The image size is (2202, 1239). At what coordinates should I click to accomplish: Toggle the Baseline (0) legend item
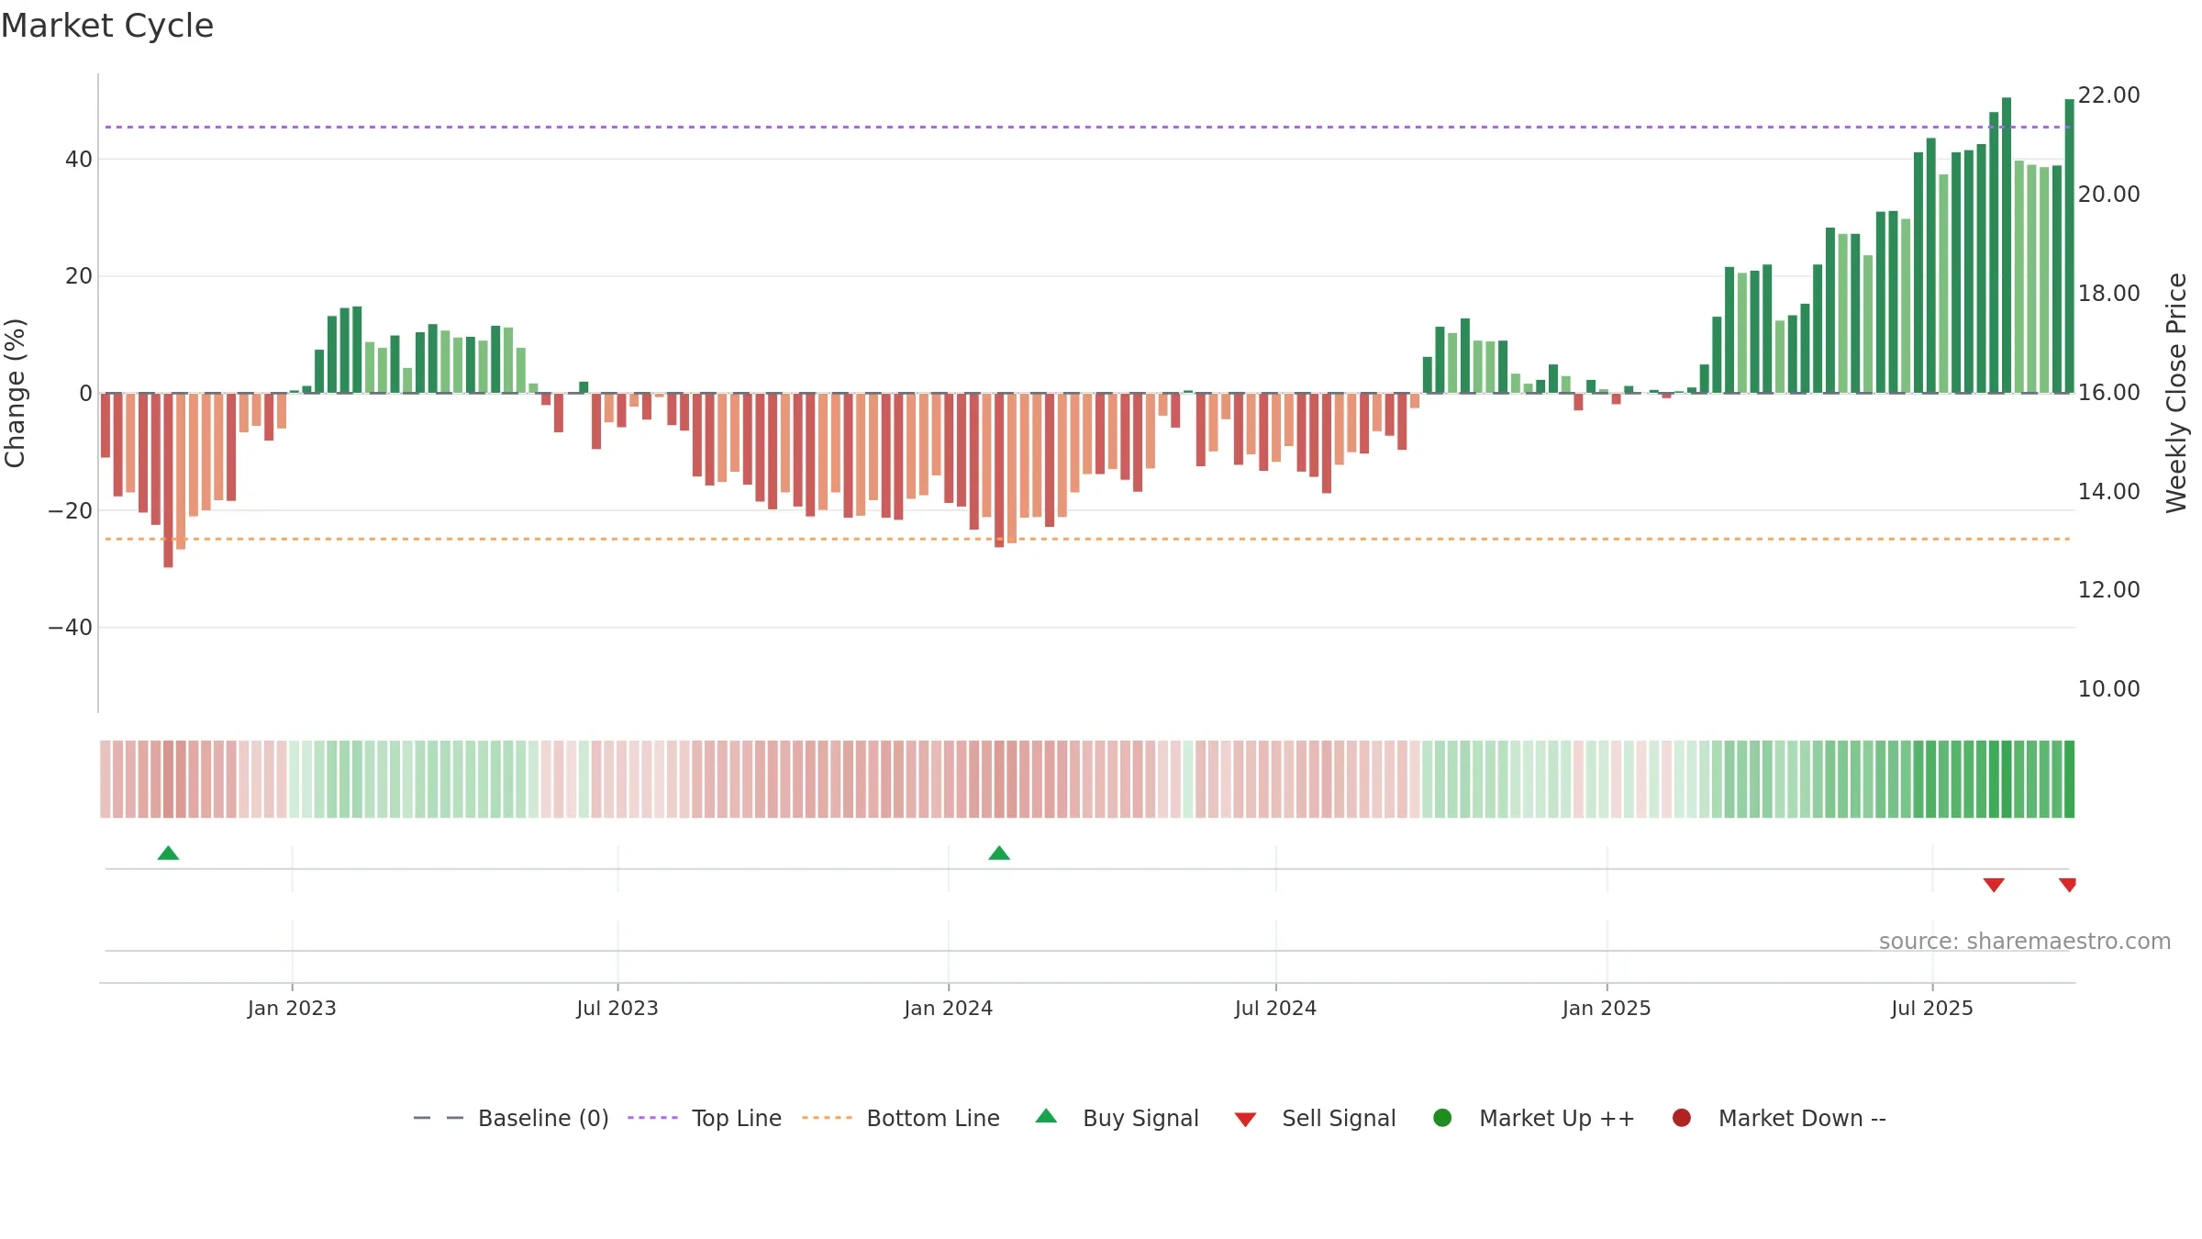click(x=511, y=1118)
